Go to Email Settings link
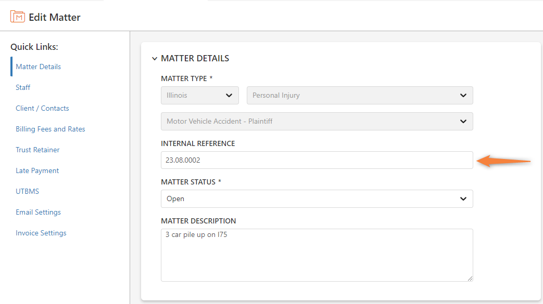Screen dimensions: 543x304 (x=38, y=212)
